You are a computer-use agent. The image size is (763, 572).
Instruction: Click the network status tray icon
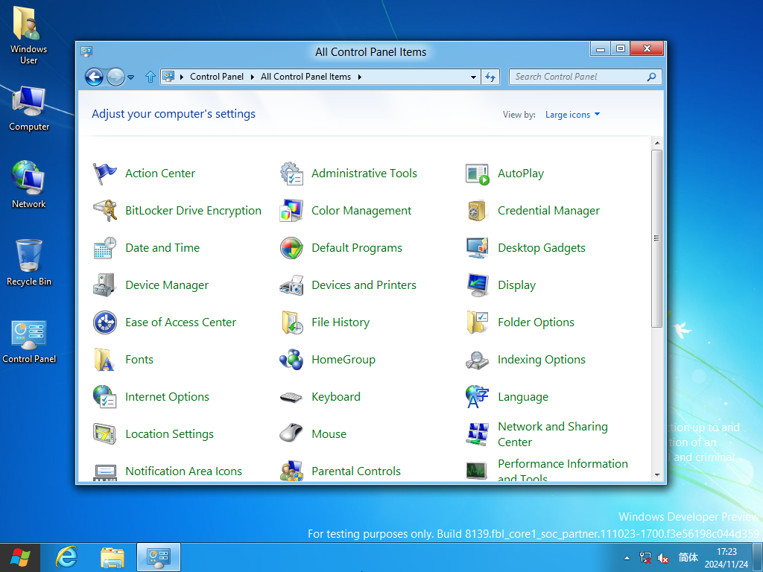pos(645,558)
